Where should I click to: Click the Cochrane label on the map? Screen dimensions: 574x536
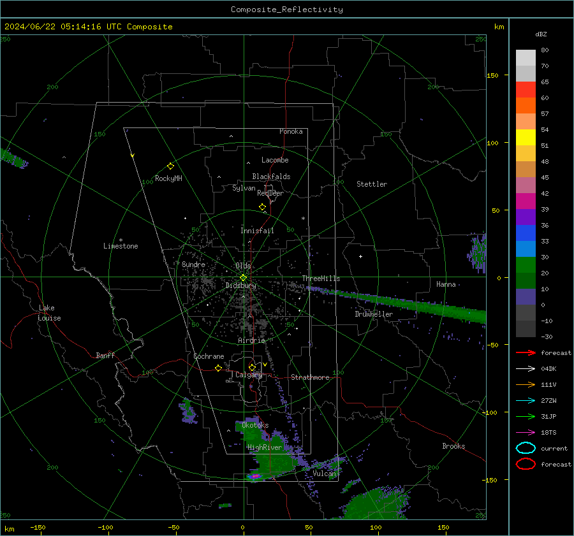[209, 356]
